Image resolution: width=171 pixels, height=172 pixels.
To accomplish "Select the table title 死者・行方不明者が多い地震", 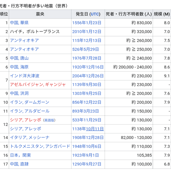I will (x=34, y=6).
